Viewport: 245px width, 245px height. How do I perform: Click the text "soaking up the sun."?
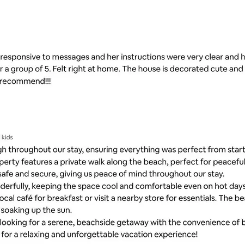click(x=36, y=210)
